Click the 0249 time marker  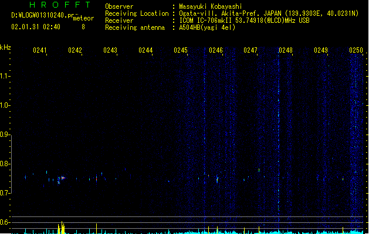tap(321, 50)
